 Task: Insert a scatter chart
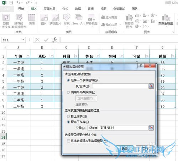(x=146, y=26)
